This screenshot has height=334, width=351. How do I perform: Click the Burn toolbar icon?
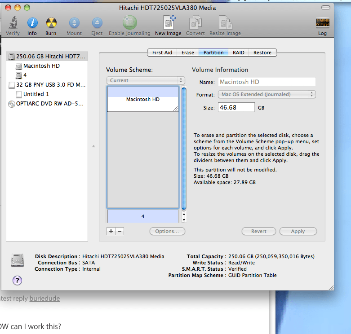tap(51, 22)
